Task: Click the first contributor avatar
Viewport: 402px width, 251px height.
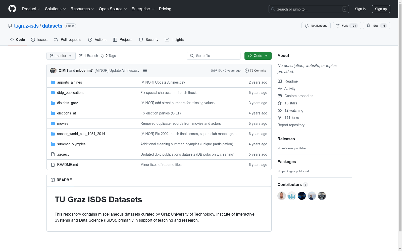Action: [282, 196]
